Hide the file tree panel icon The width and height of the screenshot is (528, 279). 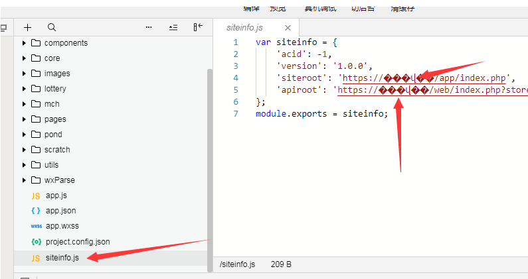(x=198, y=27)
